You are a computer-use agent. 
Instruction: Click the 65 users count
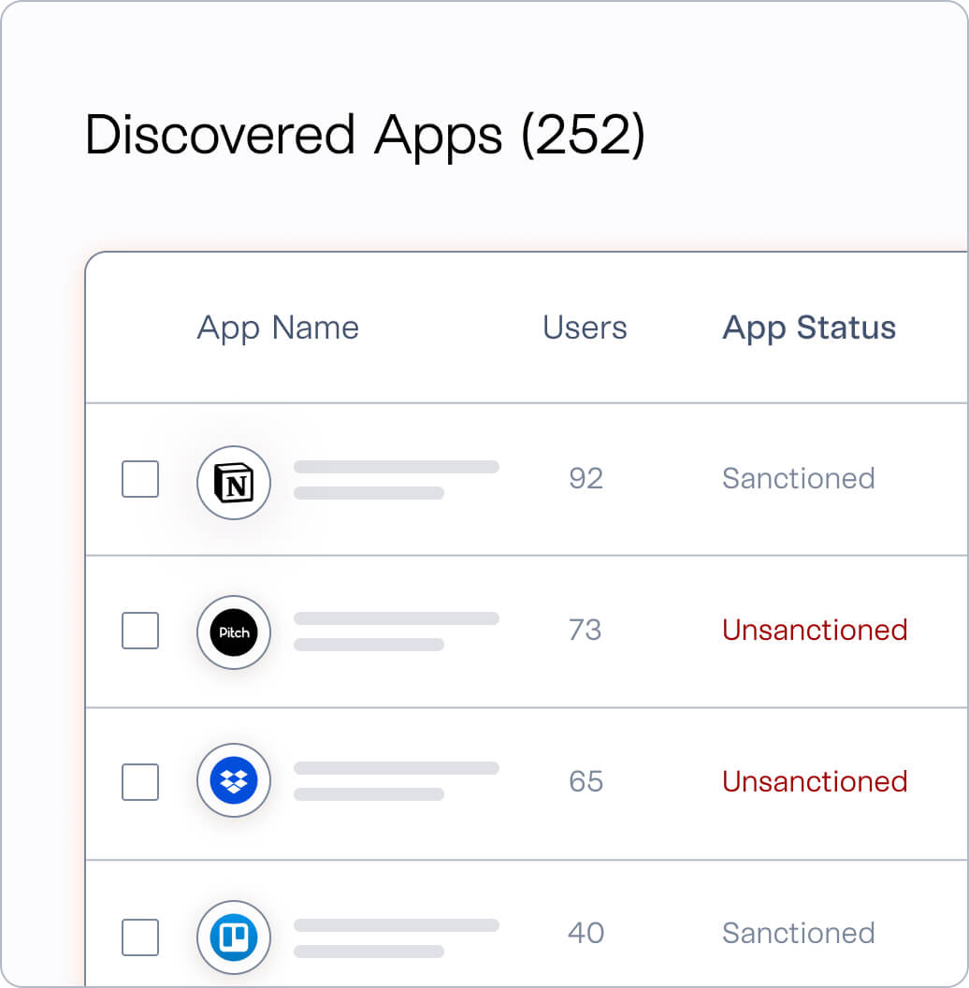point(586,782)
